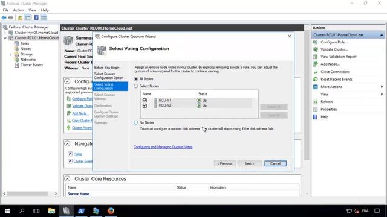387x217 pixels.
Task: Open the Help menu
Action: point(45,10)
